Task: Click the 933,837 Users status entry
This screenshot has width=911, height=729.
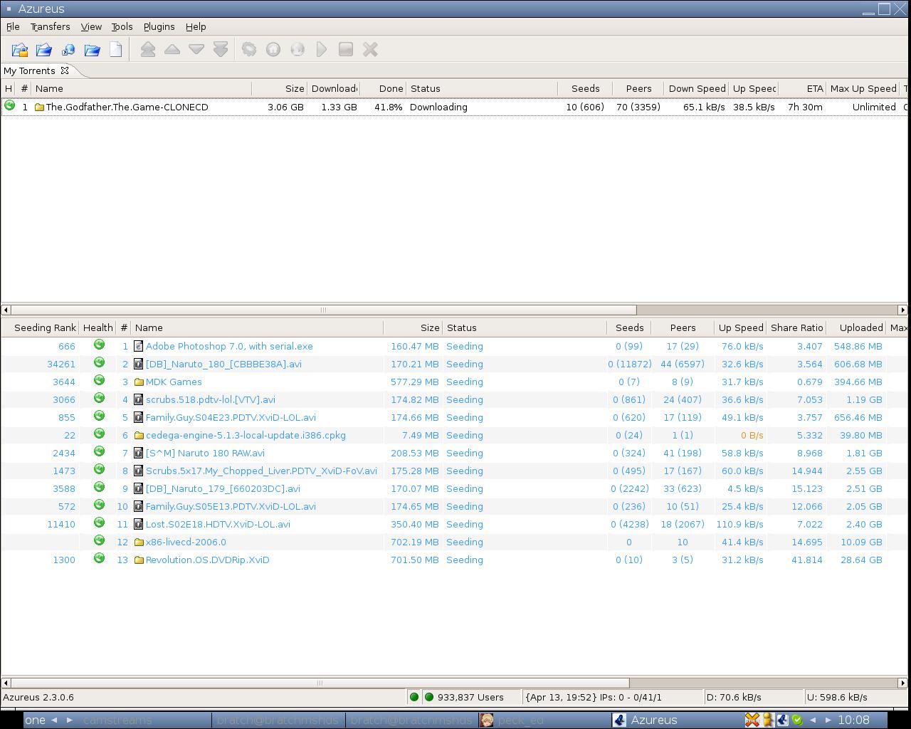Action: click(470, 697)
